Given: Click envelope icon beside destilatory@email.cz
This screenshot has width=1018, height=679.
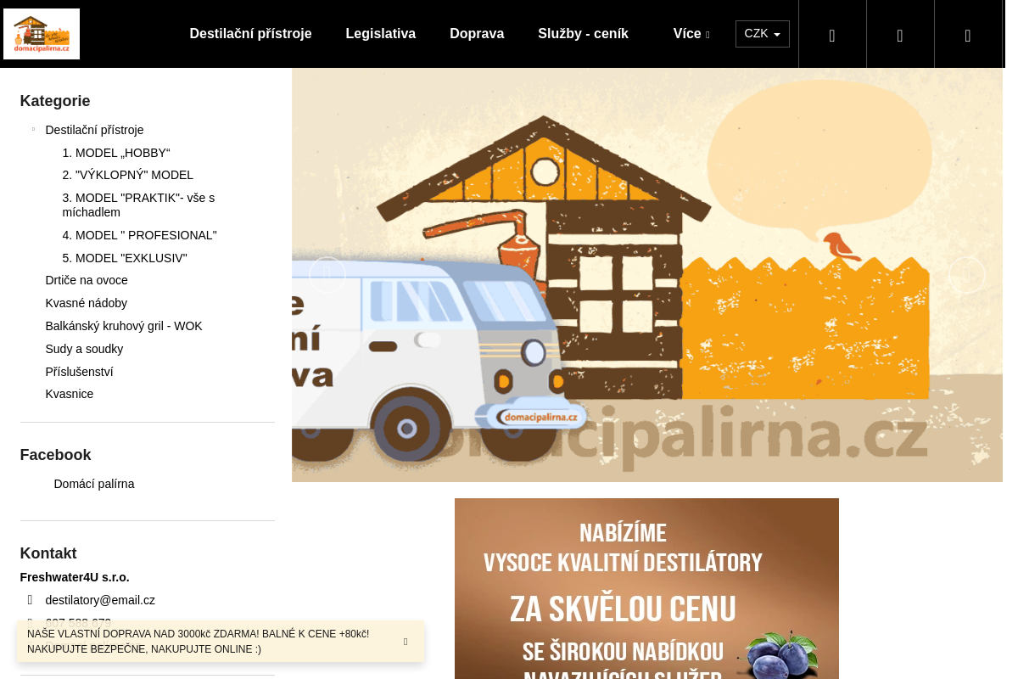Looking at the screenshot, I should pyautogui.click(x=30, y=600).
